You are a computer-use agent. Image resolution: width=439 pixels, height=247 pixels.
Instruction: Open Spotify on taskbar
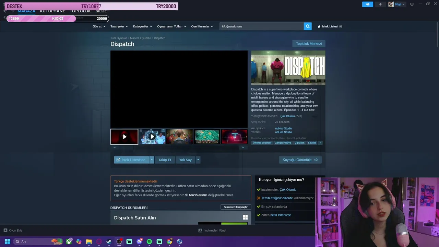[149, 242]
